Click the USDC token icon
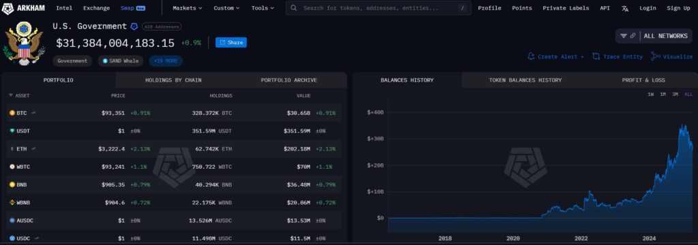This screenshot has height=245, width=698. pos(12,239)
